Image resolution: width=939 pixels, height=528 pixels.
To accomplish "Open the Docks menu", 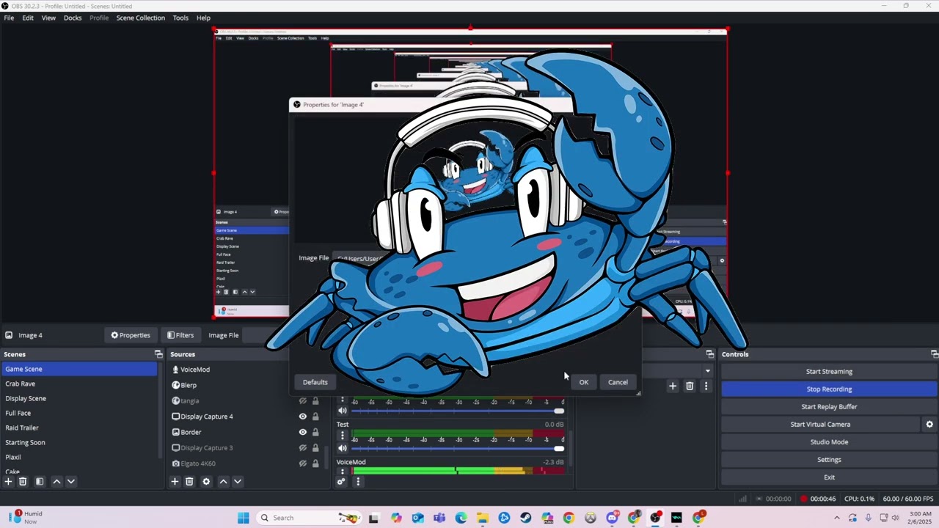I will click(x=73, y=18).
